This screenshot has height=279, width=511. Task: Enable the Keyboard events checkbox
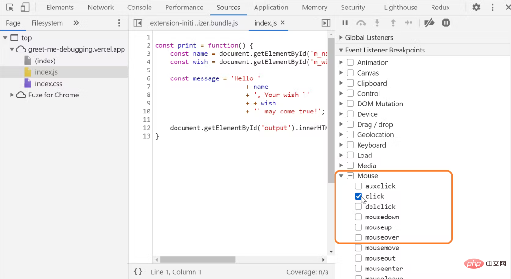pyautogui.click(x=350, y=145)
